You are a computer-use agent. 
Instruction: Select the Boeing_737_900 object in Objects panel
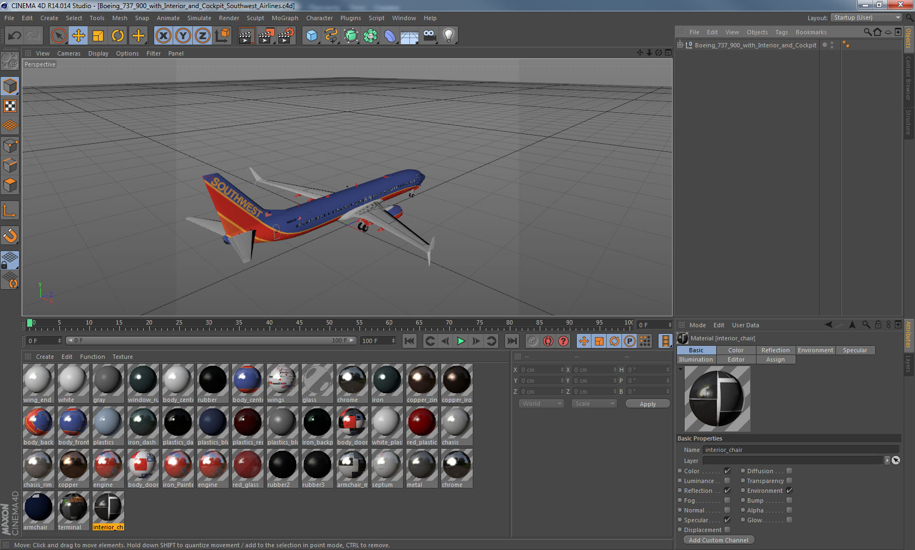pyautogui.click(x=755, y=45)
